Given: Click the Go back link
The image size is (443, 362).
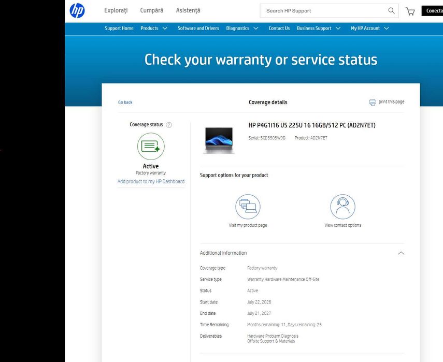Looking at the screenshot, I should click(125, 102).
